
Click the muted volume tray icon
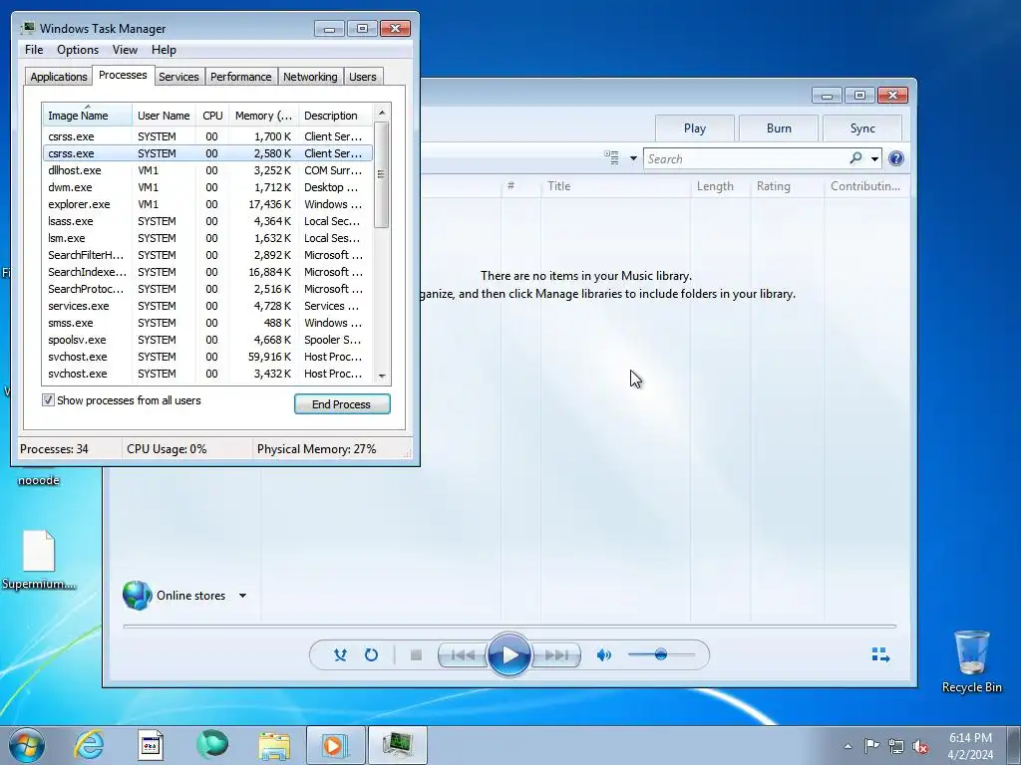[920, 746]
